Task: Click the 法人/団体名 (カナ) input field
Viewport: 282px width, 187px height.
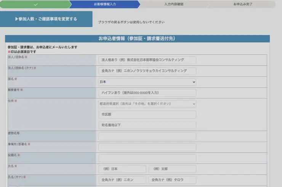Action: coord(147,71)
